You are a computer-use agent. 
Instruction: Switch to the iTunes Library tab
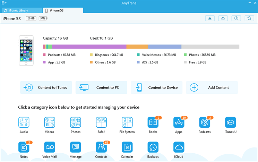pos(21,10)
